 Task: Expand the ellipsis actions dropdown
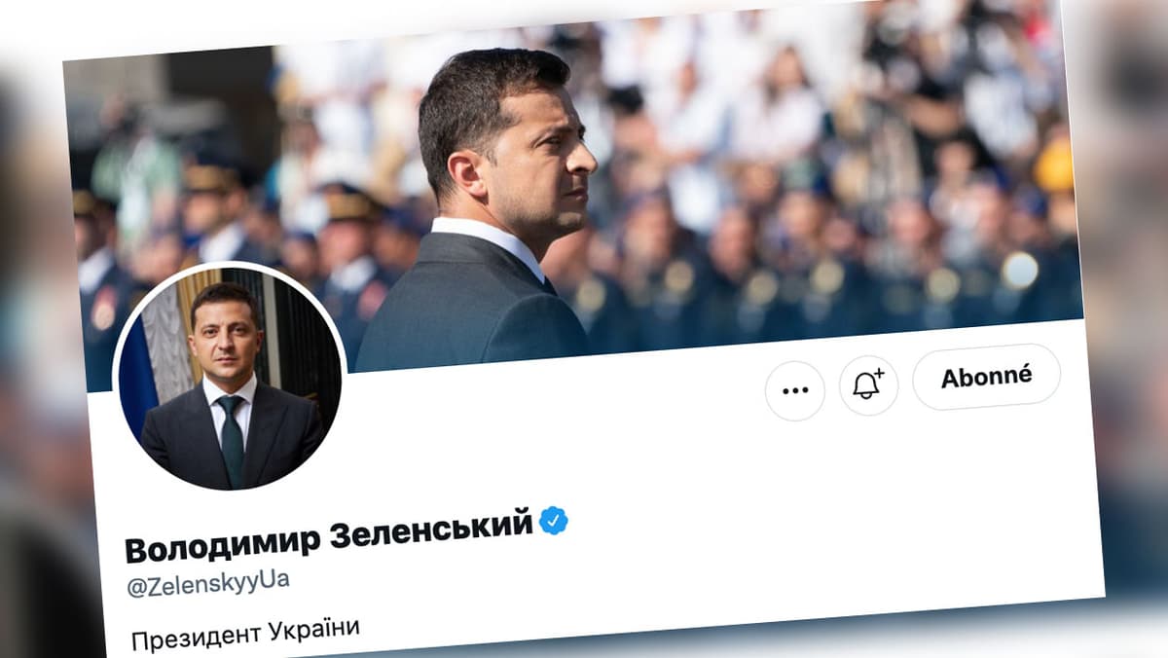pyautogui.click(x=795, y=390)
